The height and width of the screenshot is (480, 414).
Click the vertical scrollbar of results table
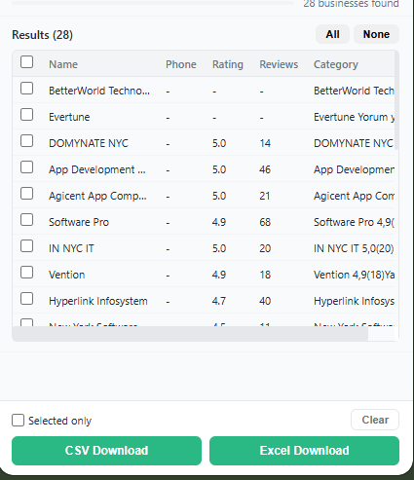[396, 100]
